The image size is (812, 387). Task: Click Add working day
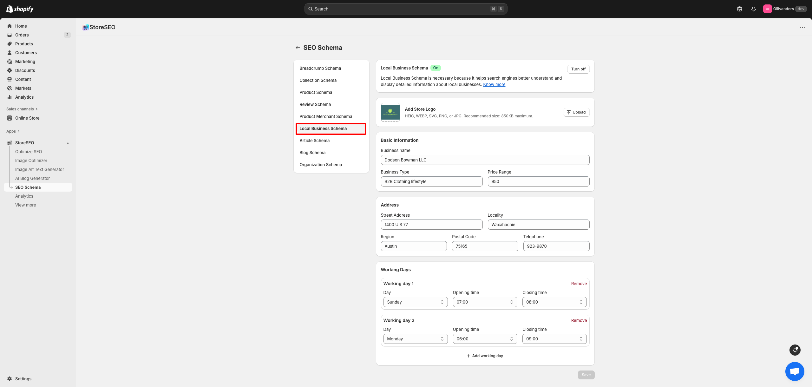coord(485,356)
